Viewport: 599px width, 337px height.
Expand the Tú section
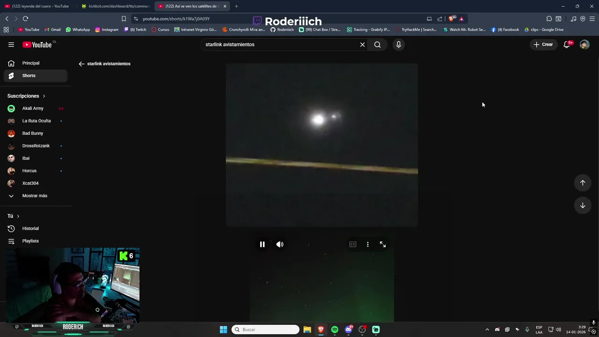click(14, 216)
